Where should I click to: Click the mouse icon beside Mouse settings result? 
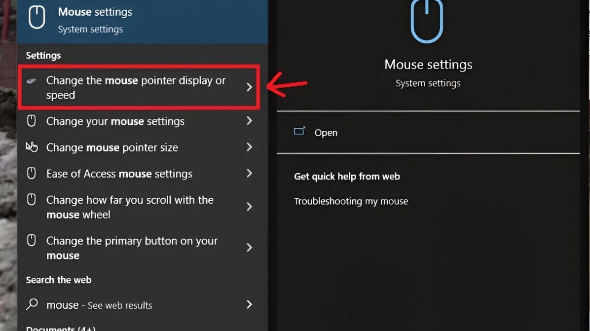point(37,17)
